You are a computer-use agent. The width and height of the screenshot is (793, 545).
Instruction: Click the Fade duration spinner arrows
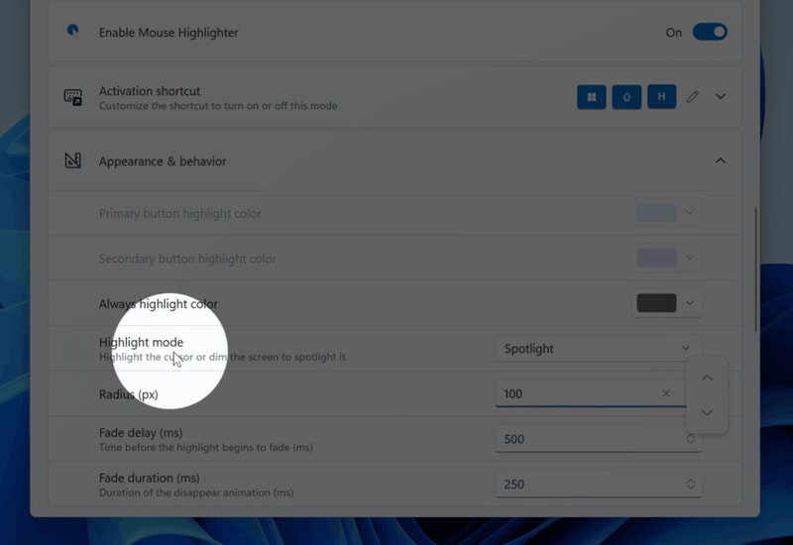(x=690, y=484)
